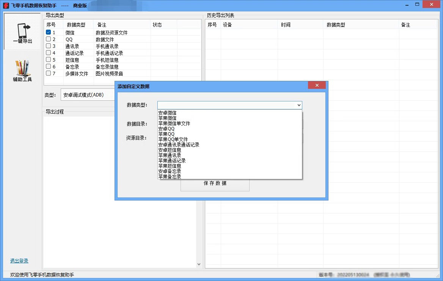The image size is (443, 281).
Task: Click the 序号 column header in export types
Action: 51,25
